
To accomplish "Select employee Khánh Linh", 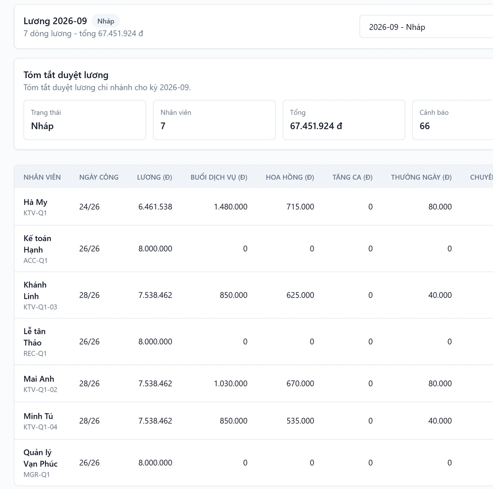I will click(35, 291).
